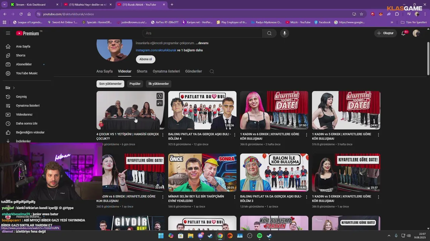Open the MetaMask fox extension

pos(381,14)
